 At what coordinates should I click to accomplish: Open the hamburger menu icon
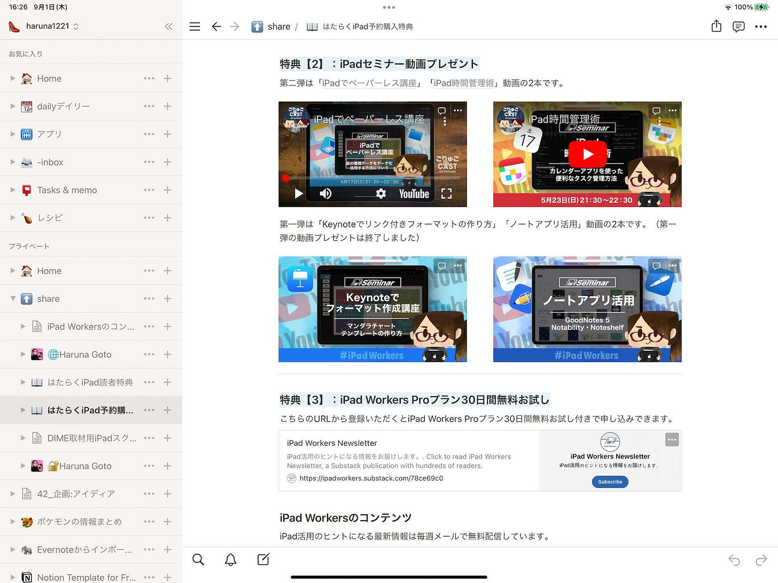pos(195,26)
